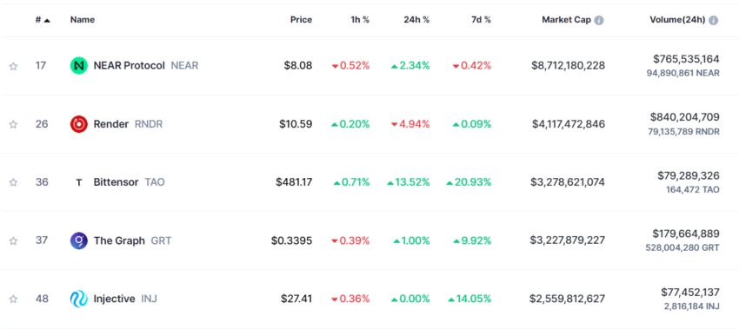
Task: Click Render's market cap value $4,117,472,846
Action: [569, 124]
